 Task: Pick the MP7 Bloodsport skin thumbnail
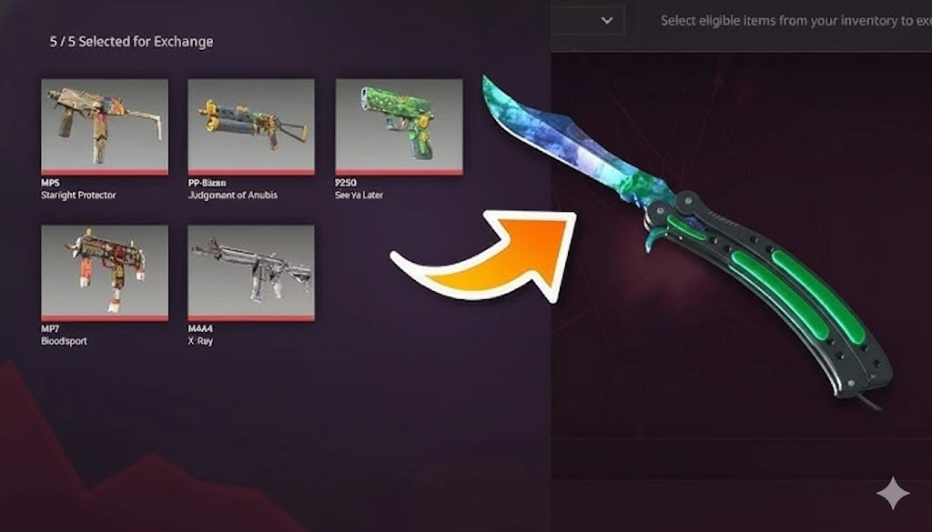pos(105,273)
